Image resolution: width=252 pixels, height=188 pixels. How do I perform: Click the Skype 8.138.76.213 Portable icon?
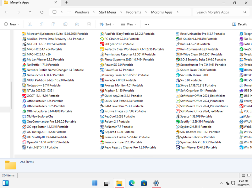[x=178, y=86]
